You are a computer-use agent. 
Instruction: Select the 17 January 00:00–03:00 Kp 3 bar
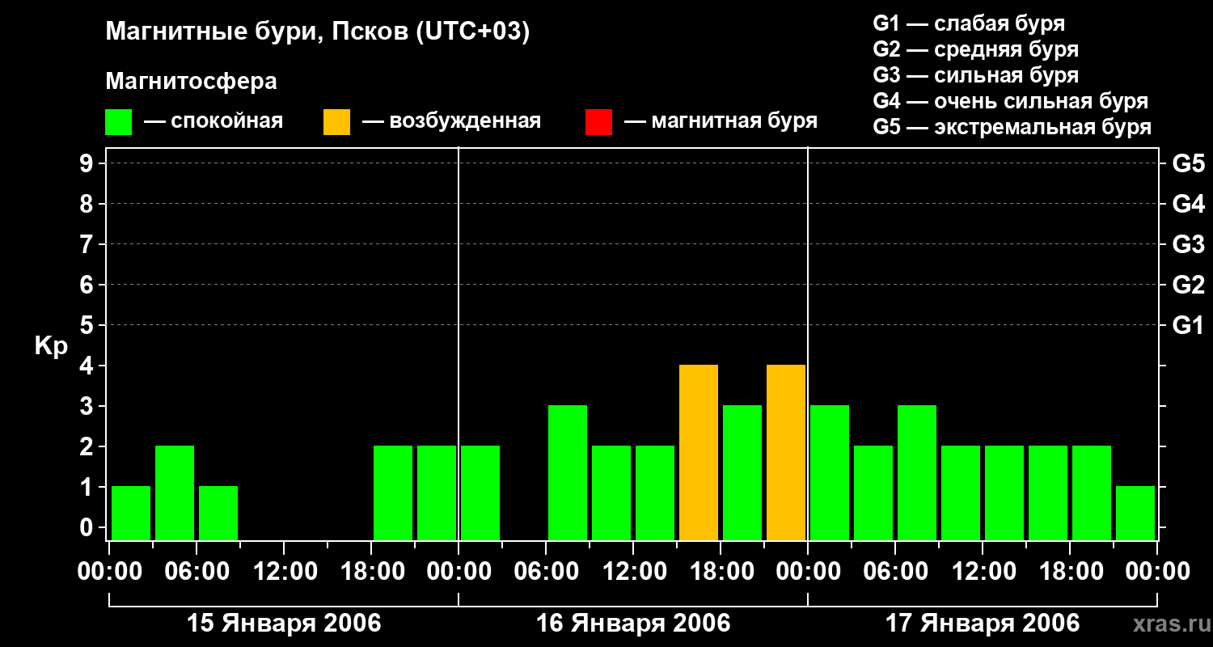tap(830, 473)
